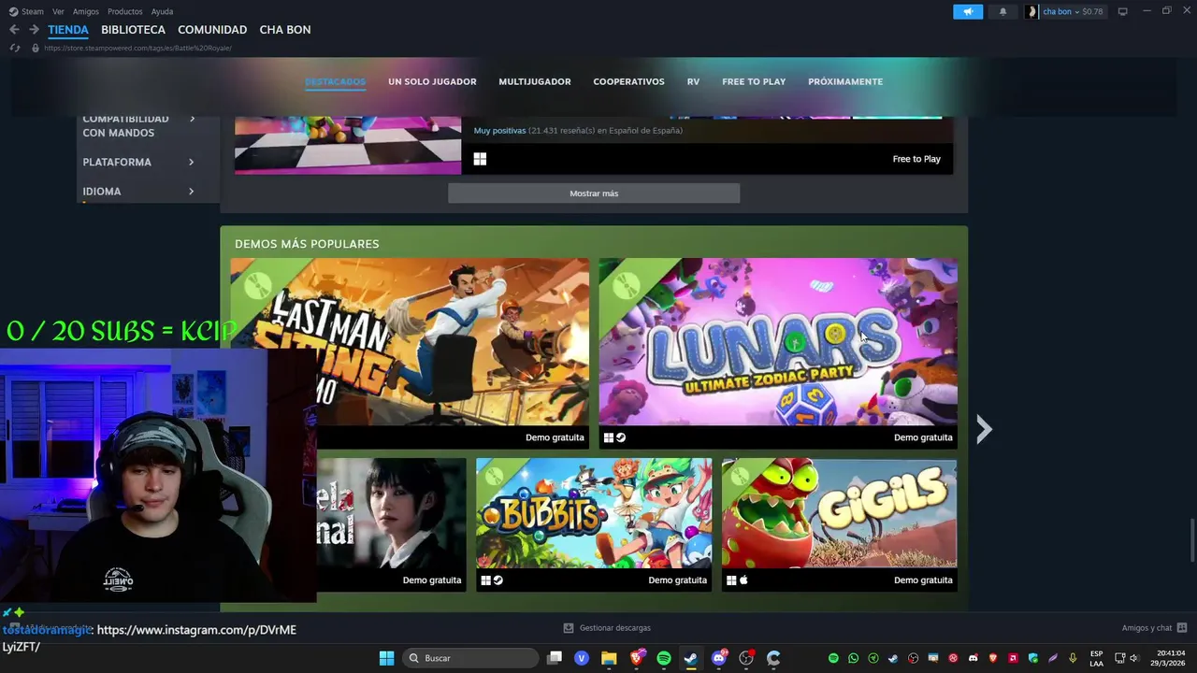The width and height of the screenshot is (1197, 673).
Task: Click the taskbar Buscar search box
Action: point(471,658)
